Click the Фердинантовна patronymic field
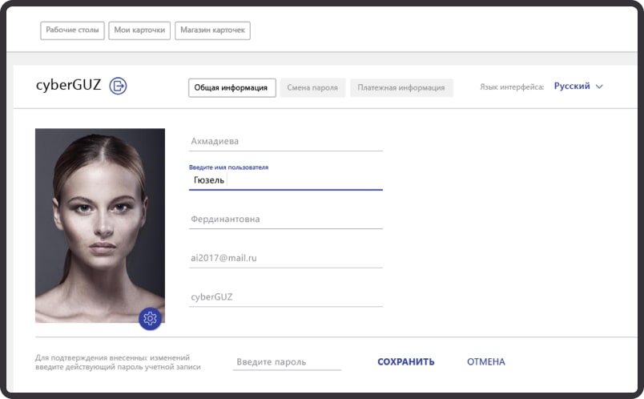644x399 pixels. [285, 219]
